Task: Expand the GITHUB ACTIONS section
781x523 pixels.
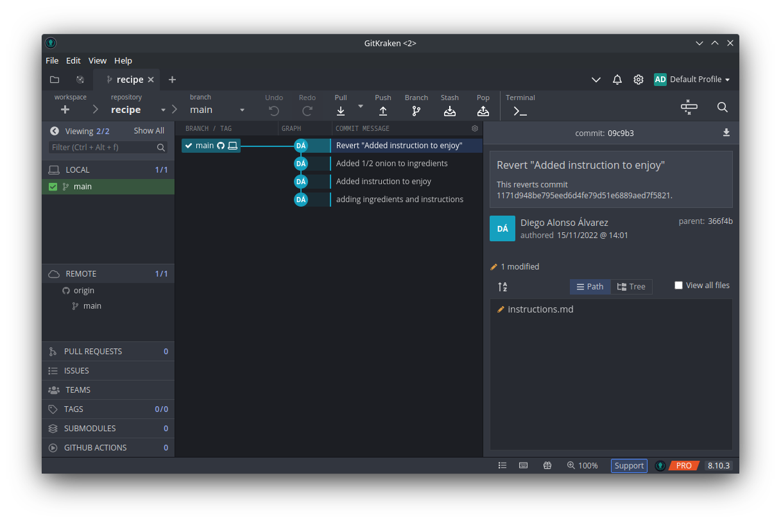Action: pyautogui.click(x=108, y=448)
